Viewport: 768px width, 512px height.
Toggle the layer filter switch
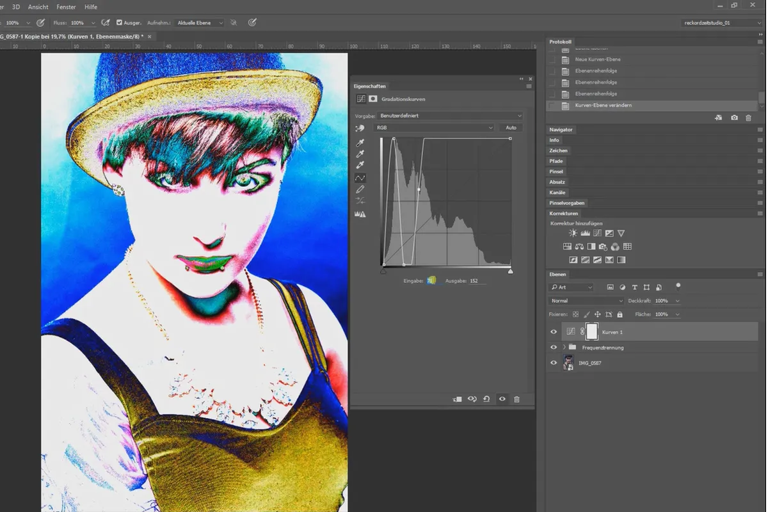click(678, 286)
